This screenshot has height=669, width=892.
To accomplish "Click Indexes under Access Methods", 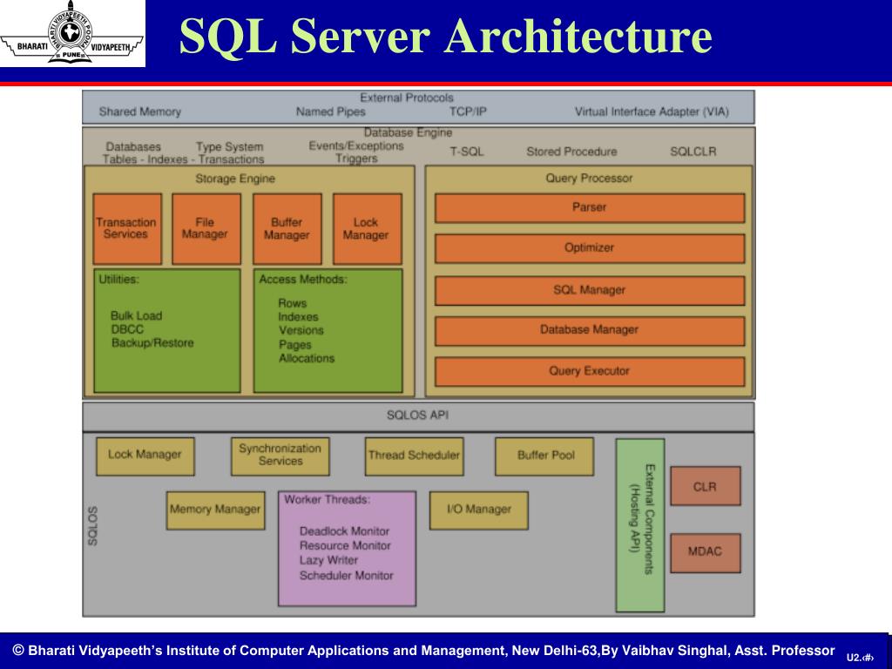I will (x=298, y=317).
